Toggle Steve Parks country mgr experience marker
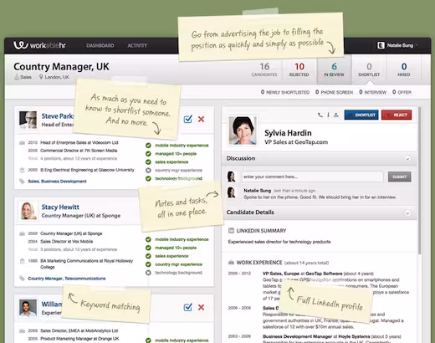Screen dimensions: 435x343 click(148, 170)
